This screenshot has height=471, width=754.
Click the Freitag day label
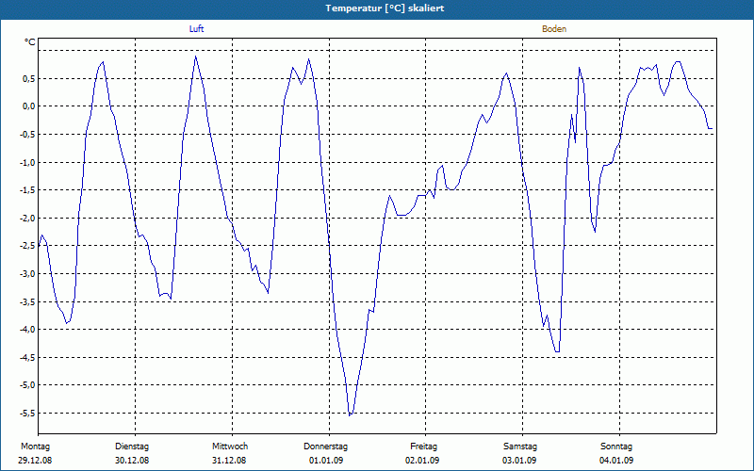(x=423, y=447)
